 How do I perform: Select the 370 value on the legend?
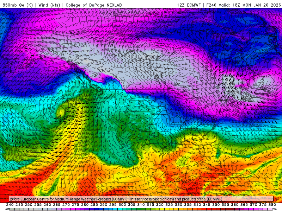pyautogui.click(x=253, y=205)
